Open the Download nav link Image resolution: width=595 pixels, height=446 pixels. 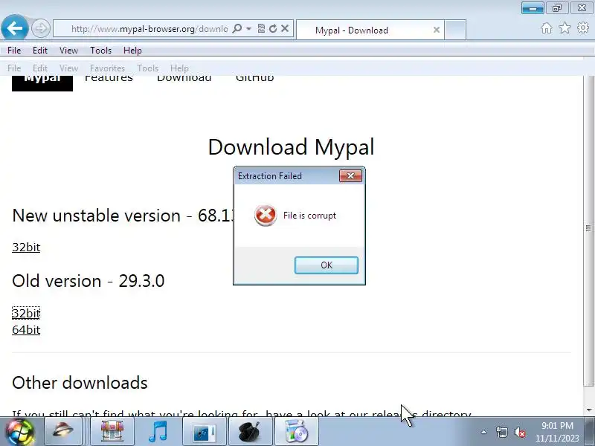[184, 79]
